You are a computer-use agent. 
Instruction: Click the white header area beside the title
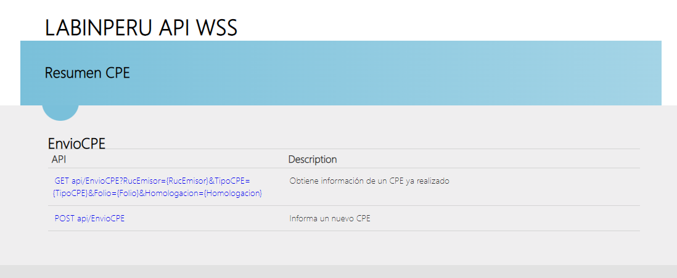[432, 22]
